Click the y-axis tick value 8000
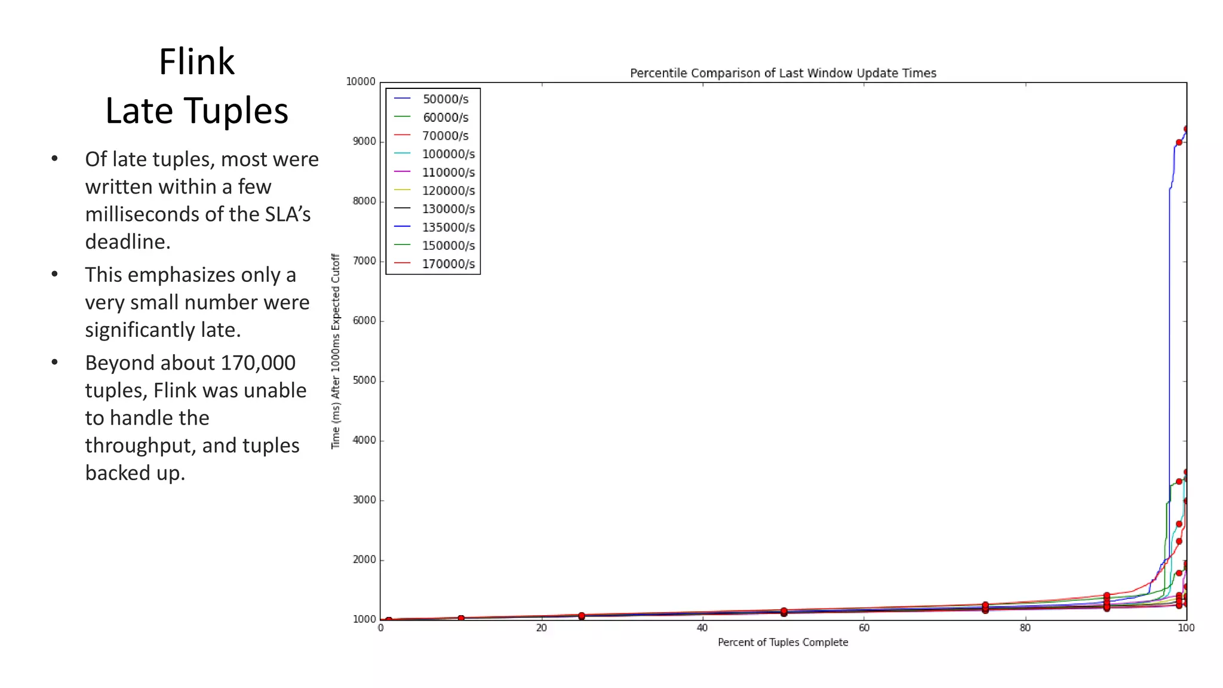 [x=364, y=201]
